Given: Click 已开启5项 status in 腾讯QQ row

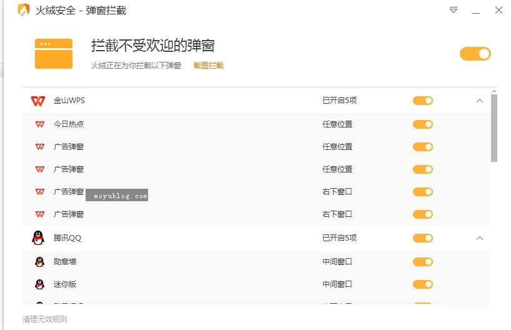Looking at the screenshot, I should click(339, 238).
